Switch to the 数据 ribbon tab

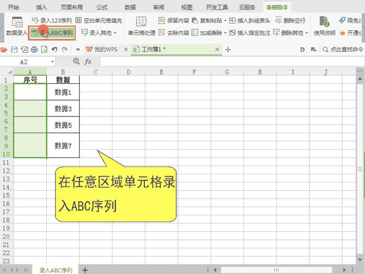coord(130,7)
